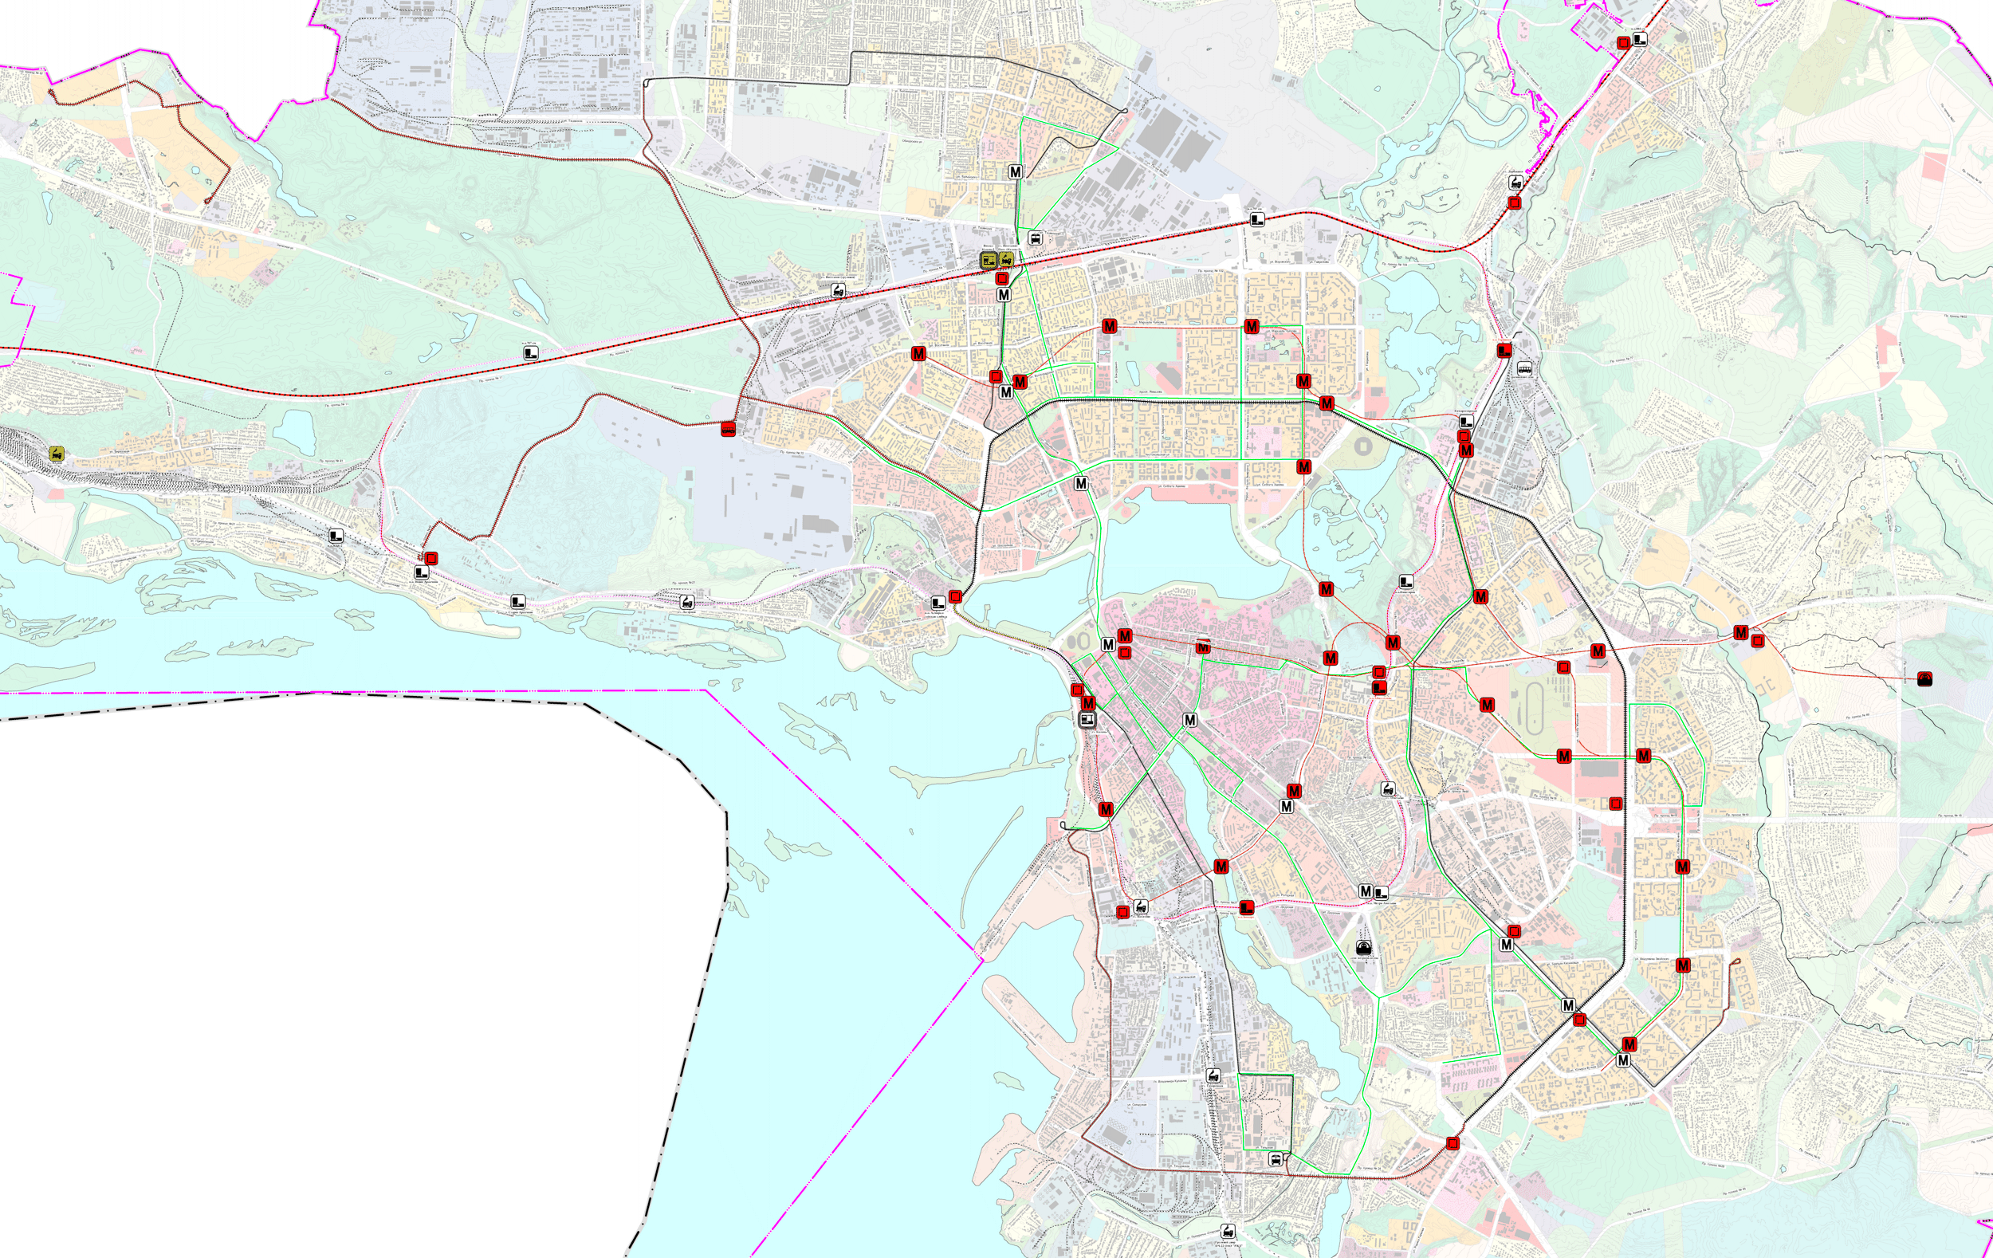This screenshot has width=1993, height=1258.
Task: Click the white platform icon between two red M icons northeast of centre
Action: click(1405, 582)
